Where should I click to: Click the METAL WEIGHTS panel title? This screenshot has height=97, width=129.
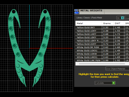(x=91, y=11)
